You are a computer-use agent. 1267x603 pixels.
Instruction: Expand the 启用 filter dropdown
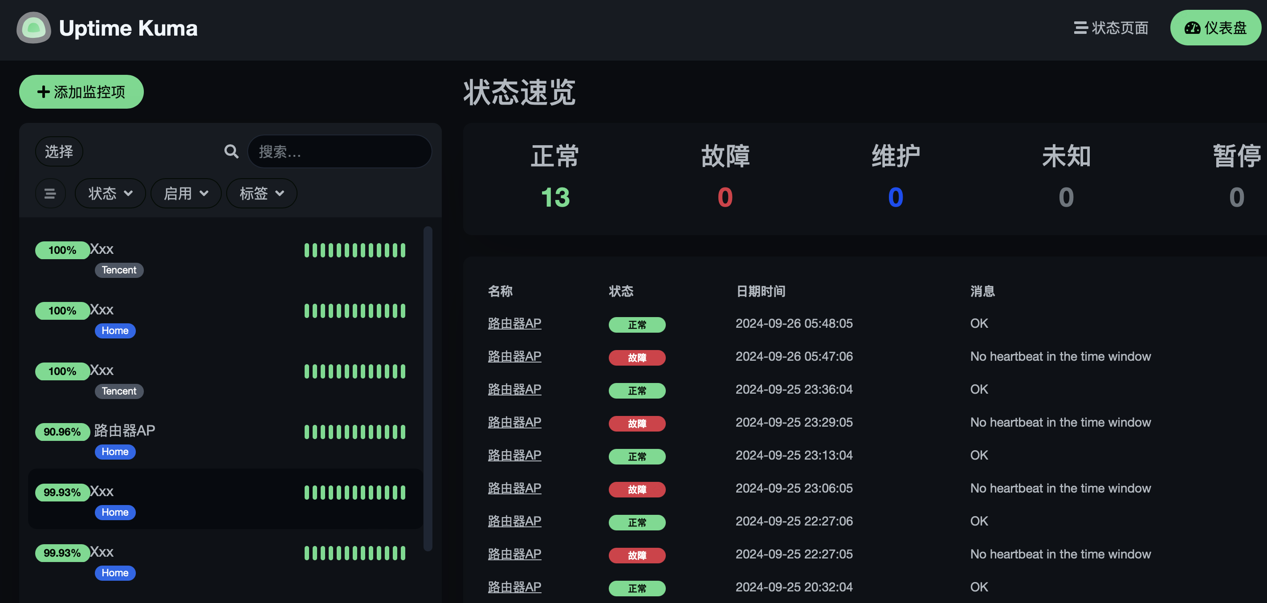[186, 193]
